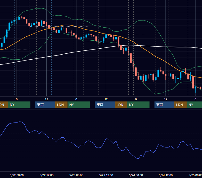Click the hour label 0 above 5/23 00:00
Image resolution: width=202 pixels, height=178 pixels.
pyautogui.click(x=76, y=99)
